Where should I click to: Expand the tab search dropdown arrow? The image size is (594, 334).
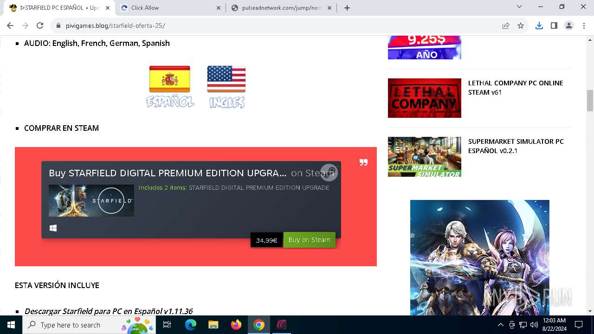[519, 7]
